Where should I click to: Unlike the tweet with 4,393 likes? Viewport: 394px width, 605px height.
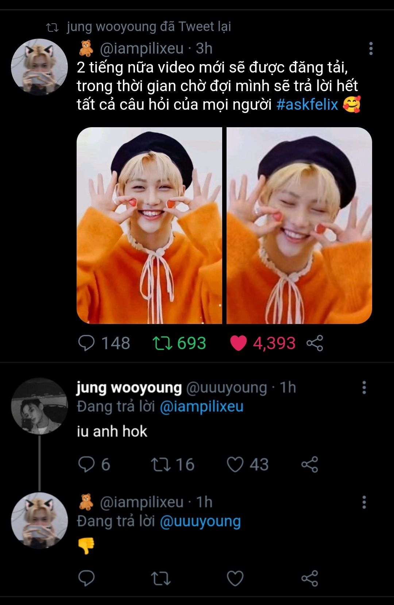[x=238, y=343]
